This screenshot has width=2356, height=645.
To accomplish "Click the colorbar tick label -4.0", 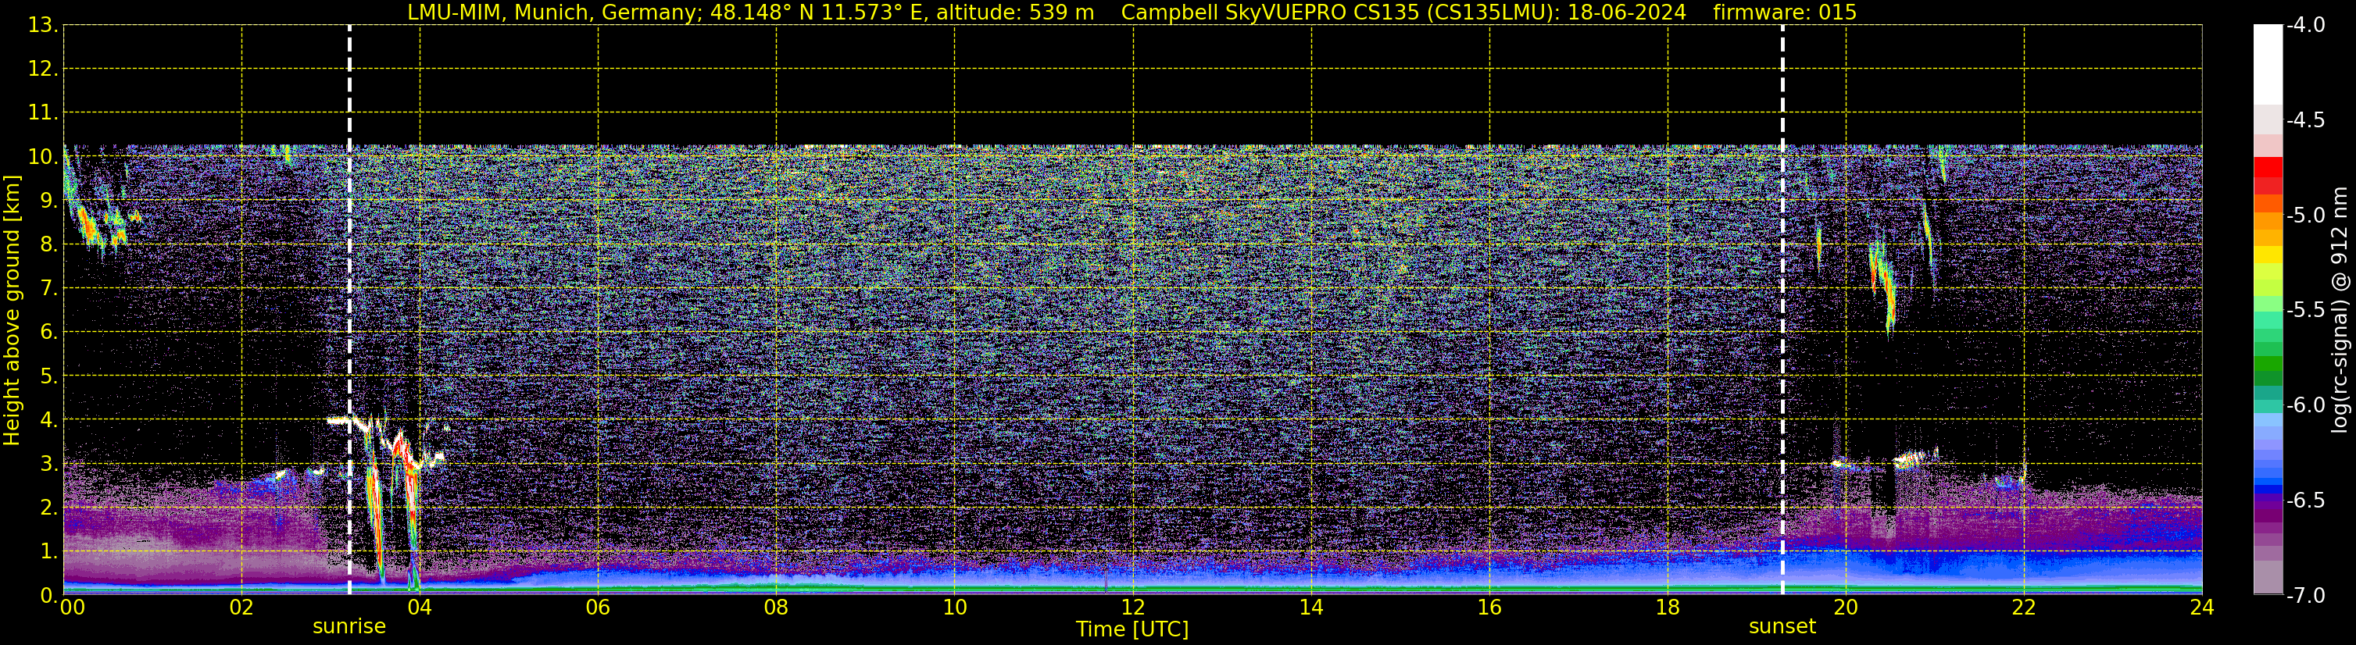I will pos(2304,25).
